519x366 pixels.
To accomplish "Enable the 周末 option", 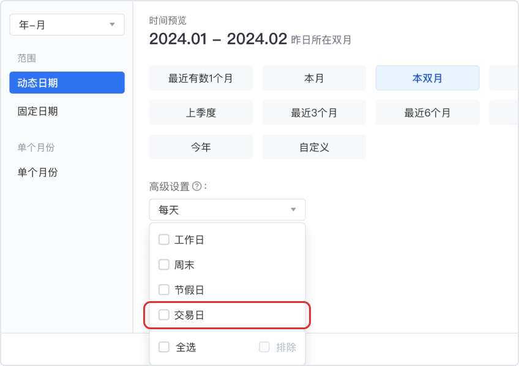I will 164,265.
